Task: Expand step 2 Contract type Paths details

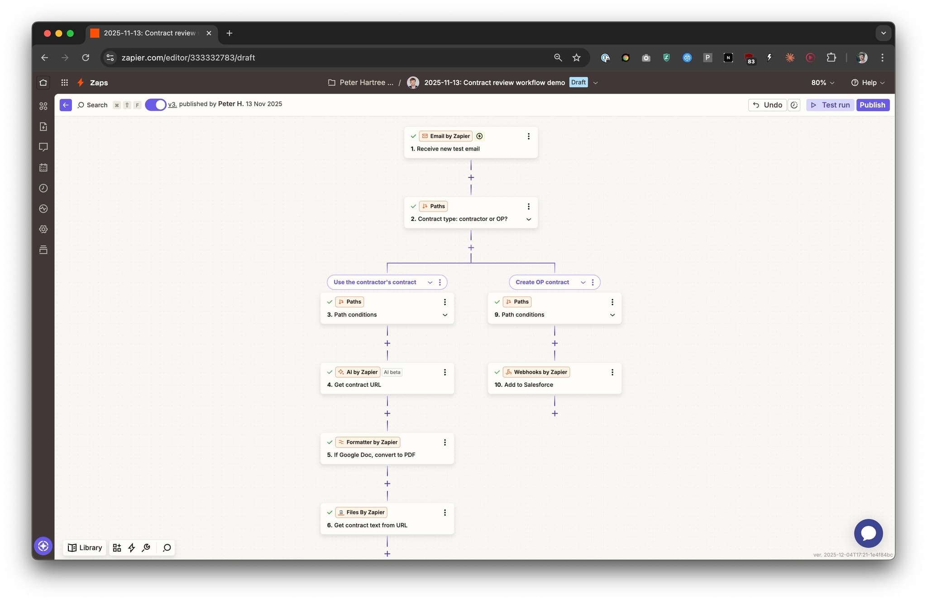Action: [528, 219]
